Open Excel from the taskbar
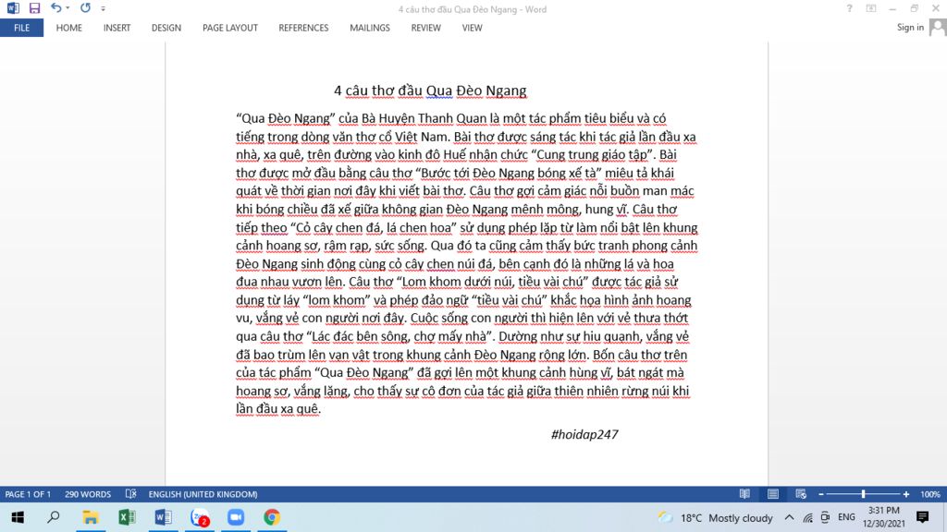This screenshot has height=532, width=947. click(127, 517)
